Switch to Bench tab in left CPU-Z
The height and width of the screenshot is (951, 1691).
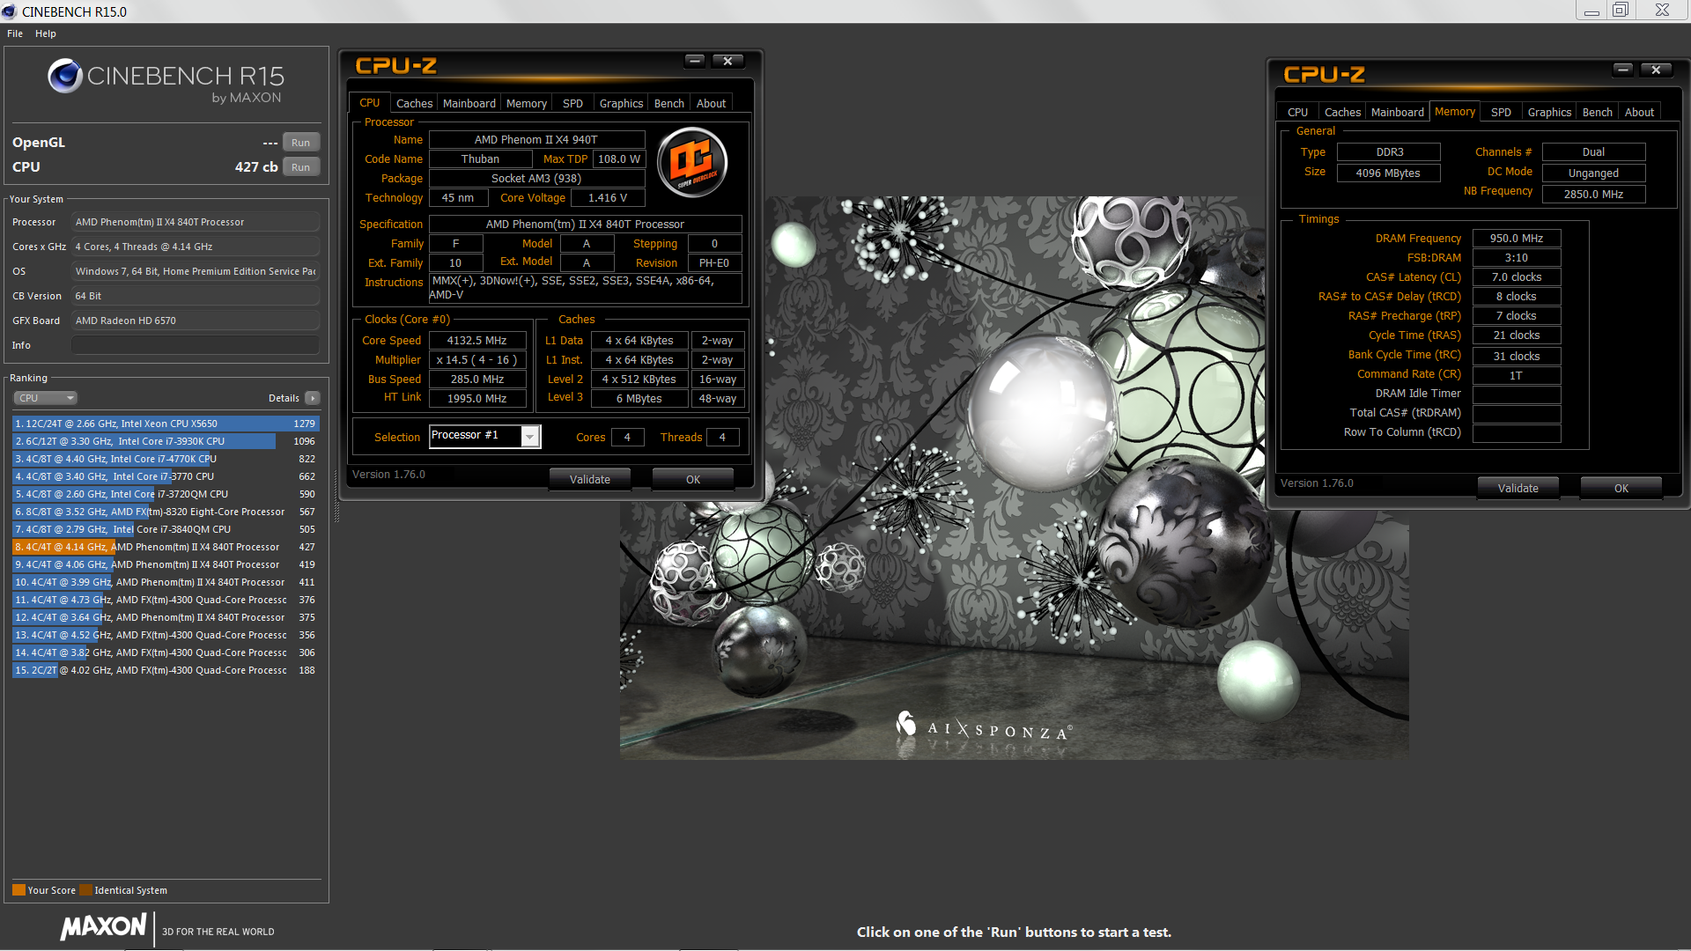(669, 103)
